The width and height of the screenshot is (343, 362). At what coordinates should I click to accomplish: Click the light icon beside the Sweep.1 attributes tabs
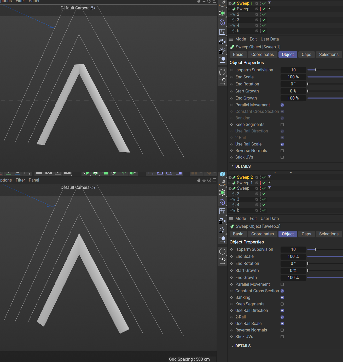(x=222, y=51)
